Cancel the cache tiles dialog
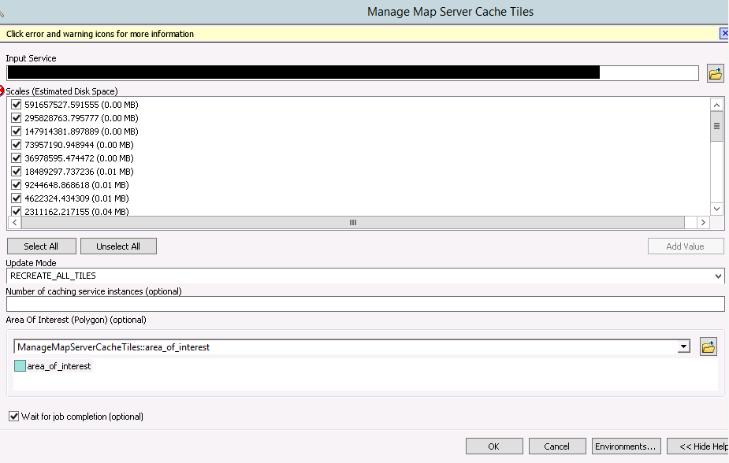This screenshot has height=463, width=729. click(x=556, y=446)
